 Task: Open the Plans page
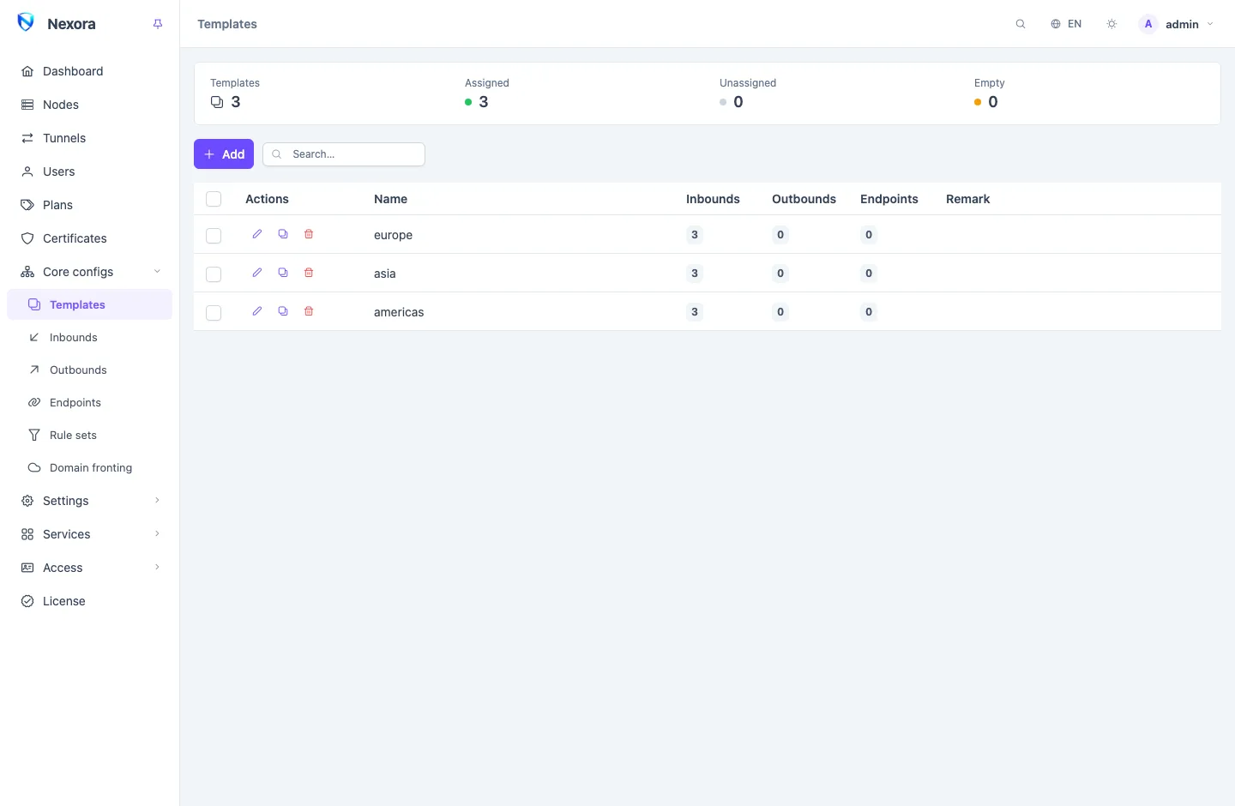90,205
